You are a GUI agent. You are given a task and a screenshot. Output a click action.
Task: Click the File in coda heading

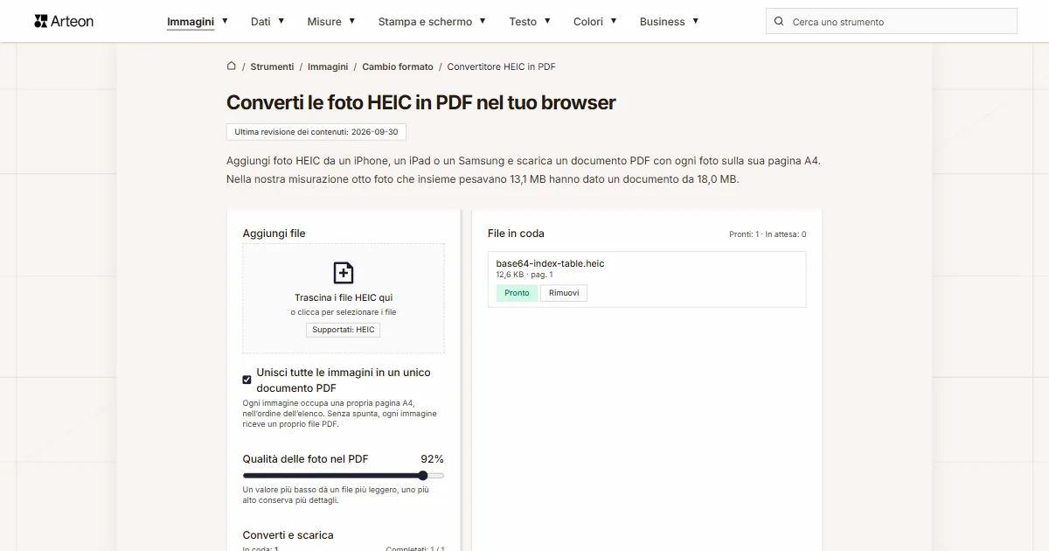click(x=516, y=234)
